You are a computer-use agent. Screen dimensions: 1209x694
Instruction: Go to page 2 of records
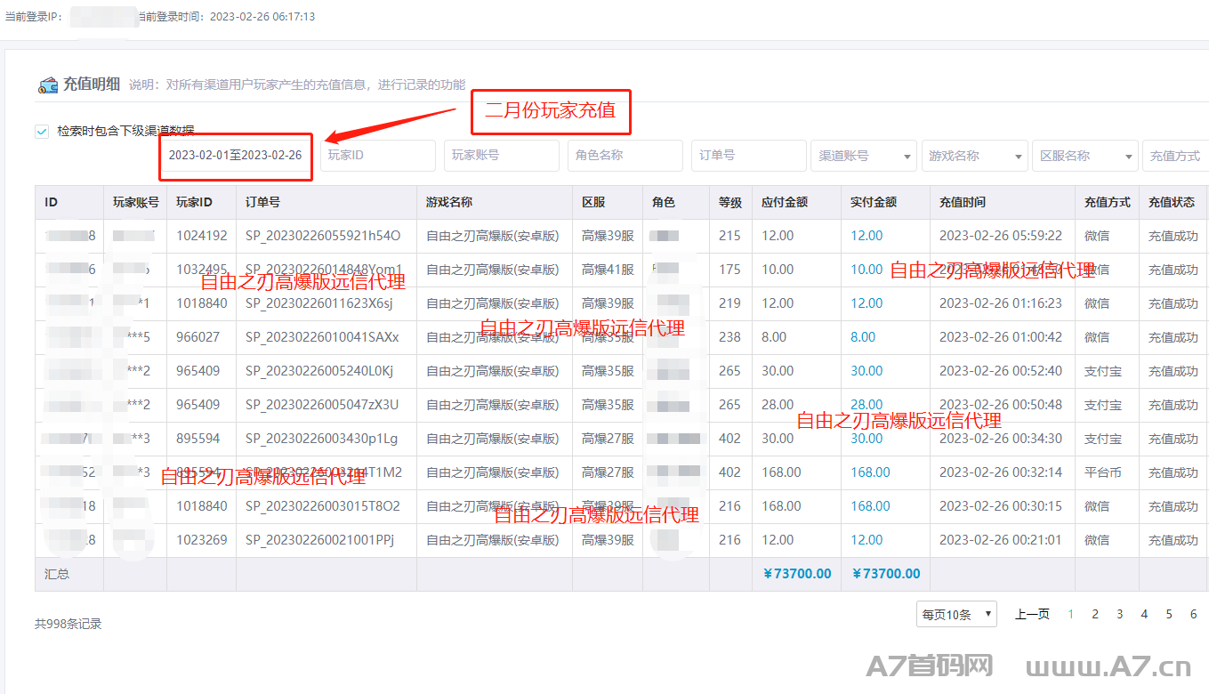point(1095,614)
